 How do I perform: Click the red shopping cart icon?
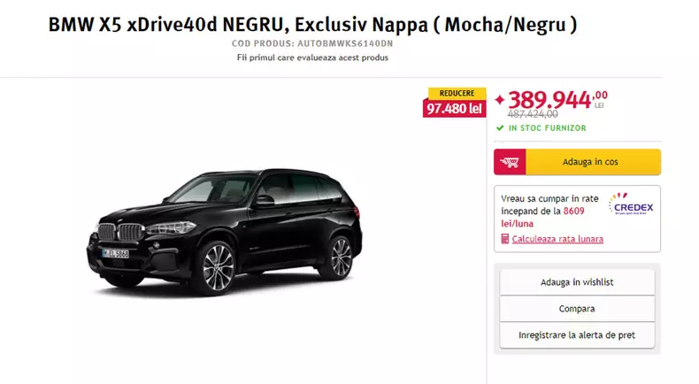tap(510, 162)
